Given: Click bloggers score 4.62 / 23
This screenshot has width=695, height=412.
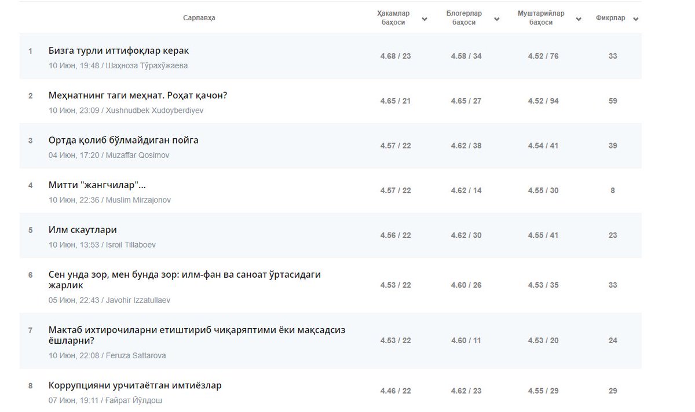Looking at the screenshot, I should tap(466, 391).
